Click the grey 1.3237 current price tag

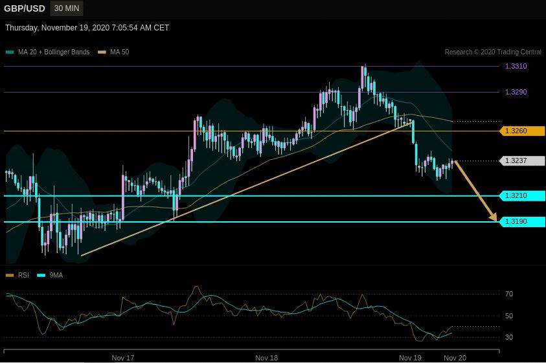click(522, 160)
